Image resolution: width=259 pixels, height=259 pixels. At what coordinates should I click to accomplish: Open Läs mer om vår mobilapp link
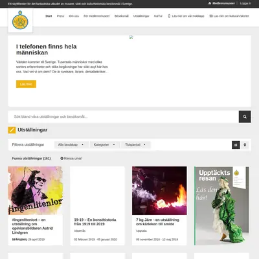pyautogui.click(x=188, y=16)
